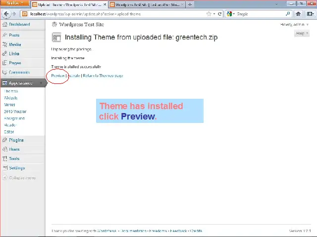Open Media menu item

[15, 44]
